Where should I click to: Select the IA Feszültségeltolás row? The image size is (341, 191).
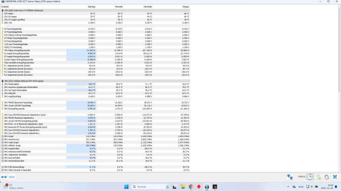coord(95,29)
